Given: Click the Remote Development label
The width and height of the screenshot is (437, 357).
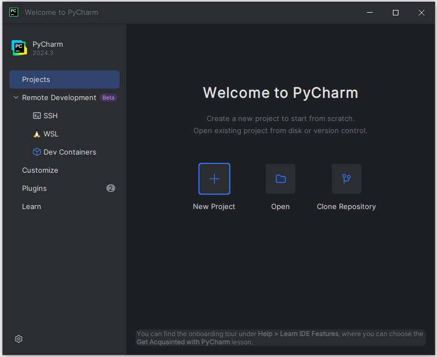Looking at the screenshot, I should tap(59, 98).
